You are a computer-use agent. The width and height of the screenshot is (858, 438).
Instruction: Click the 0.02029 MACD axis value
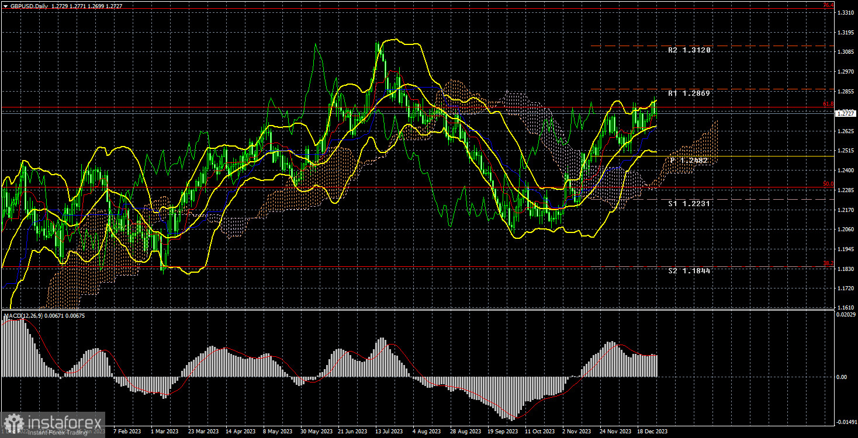(846, 315)
